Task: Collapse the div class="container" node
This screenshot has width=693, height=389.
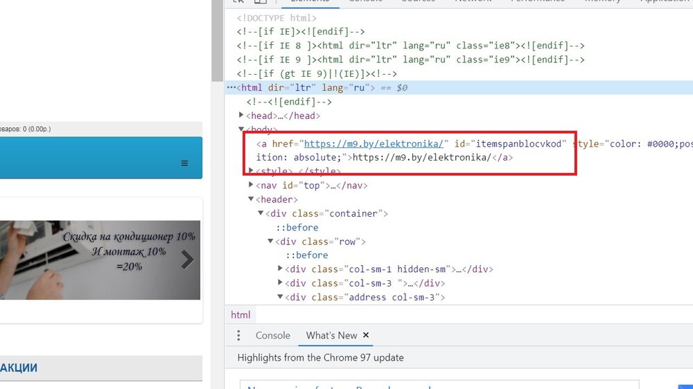Action: click(261, 213)
